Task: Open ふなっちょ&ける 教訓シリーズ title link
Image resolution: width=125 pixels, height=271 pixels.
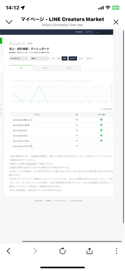Action: (x=22, y=120)
